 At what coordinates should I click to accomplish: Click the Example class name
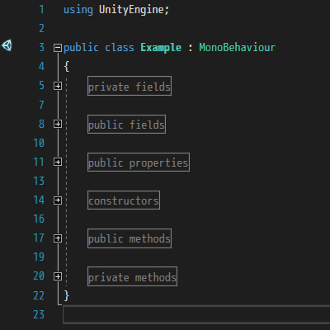point(161,48)
